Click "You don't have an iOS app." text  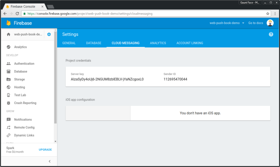click(x=200, y=113)
